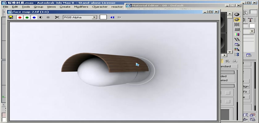The width and height of the screenshot is (259, 123).
Task: Enable the display alpha channel icon
Action: [41, 18]
